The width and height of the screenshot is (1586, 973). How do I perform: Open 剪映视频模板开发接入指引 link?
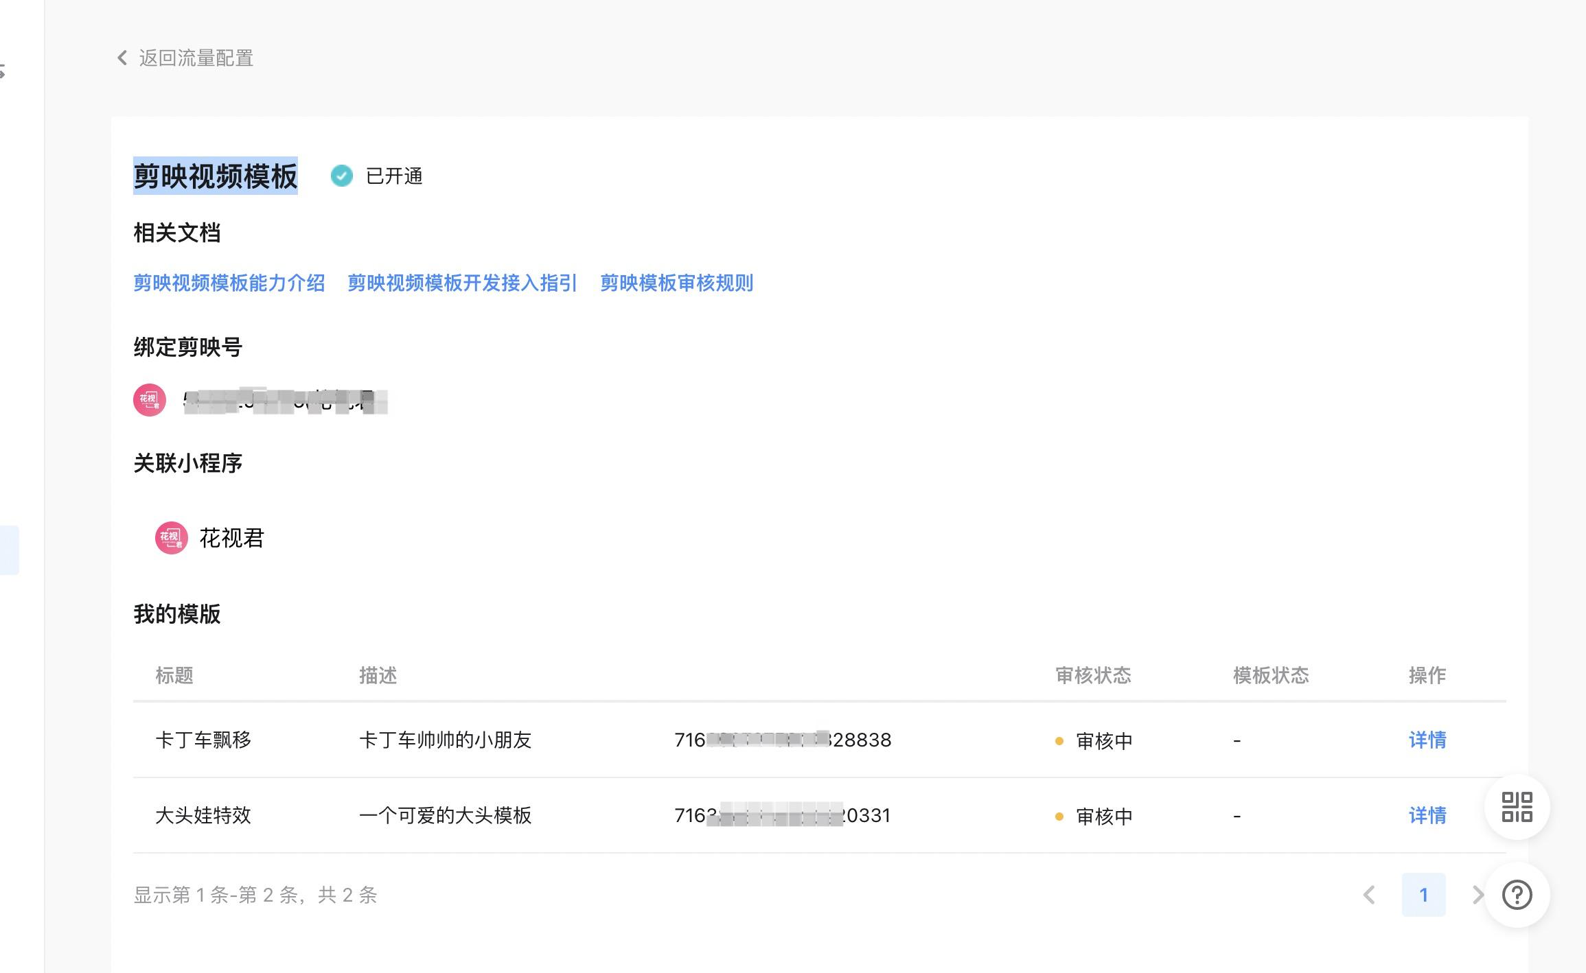click(x=462, y=283)
